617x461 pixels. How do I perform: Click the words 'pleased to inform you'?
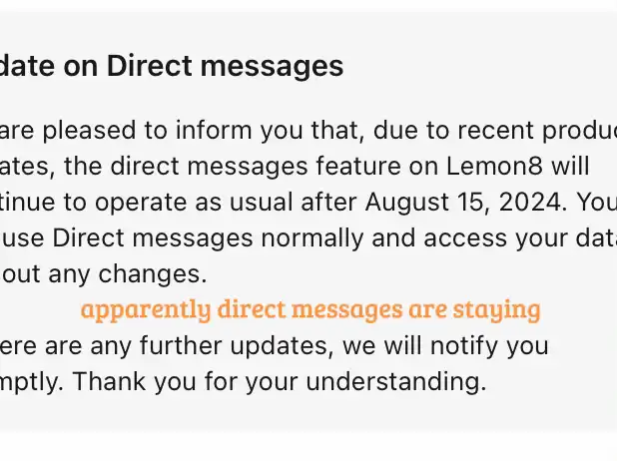point(173,131)
